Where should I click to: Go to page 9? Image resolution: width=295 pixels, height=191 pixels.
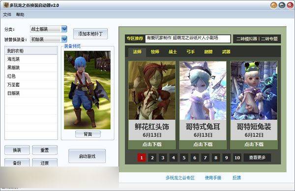pyautogui.click(x=227, y=158)
